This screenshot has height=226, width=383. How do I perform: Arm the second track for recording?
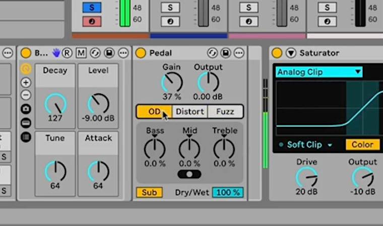tap(170, 22)
